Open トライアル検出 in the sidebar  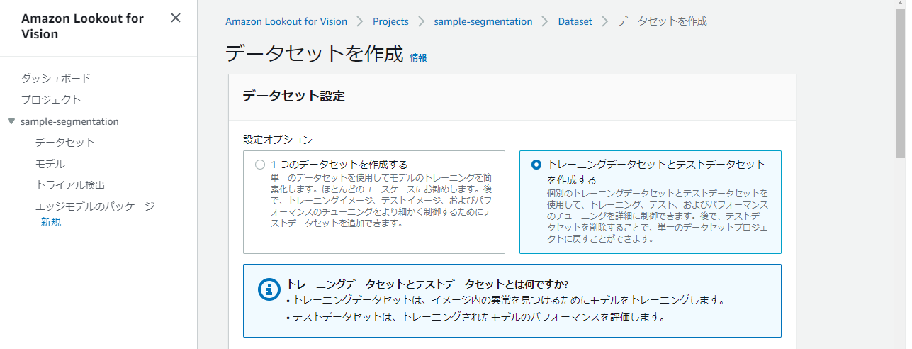click(70, 185)
